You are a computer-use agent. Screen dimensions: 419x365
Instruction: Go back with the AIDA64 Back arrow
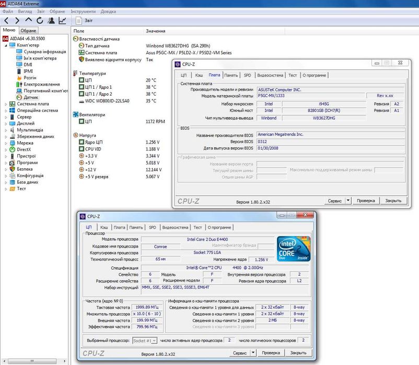[6, 20]
